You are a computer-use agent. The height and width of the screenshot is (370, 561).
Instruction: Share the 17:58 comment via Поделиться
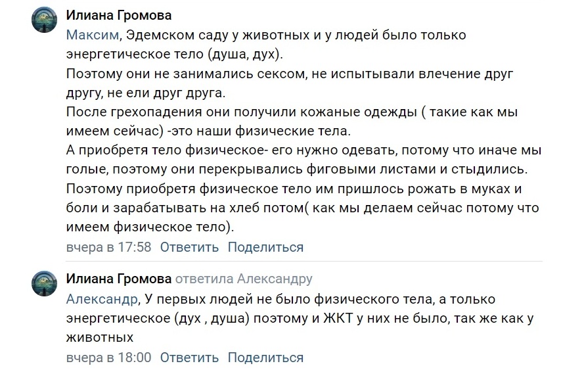point(265,247)
